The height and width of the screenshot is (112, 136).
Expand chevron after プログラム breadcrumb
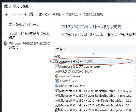click(80, 15)
